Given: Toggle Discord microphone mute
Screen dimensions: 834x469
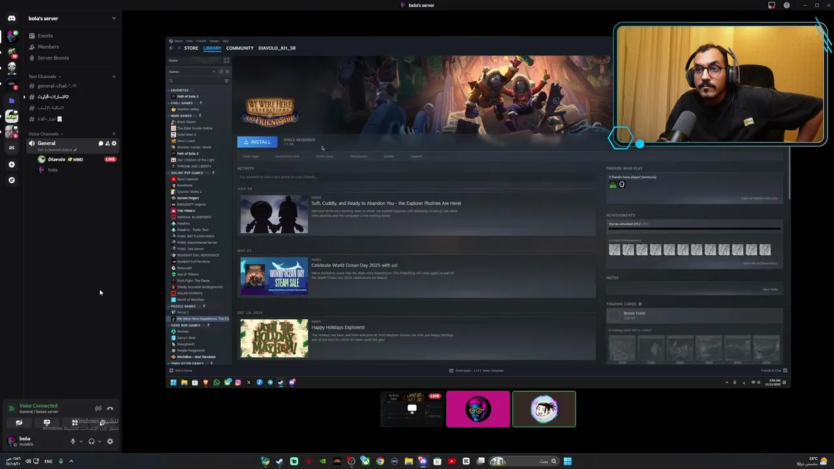Looking at the screenshot, I should pyautogui.click(x=73, y=441).
